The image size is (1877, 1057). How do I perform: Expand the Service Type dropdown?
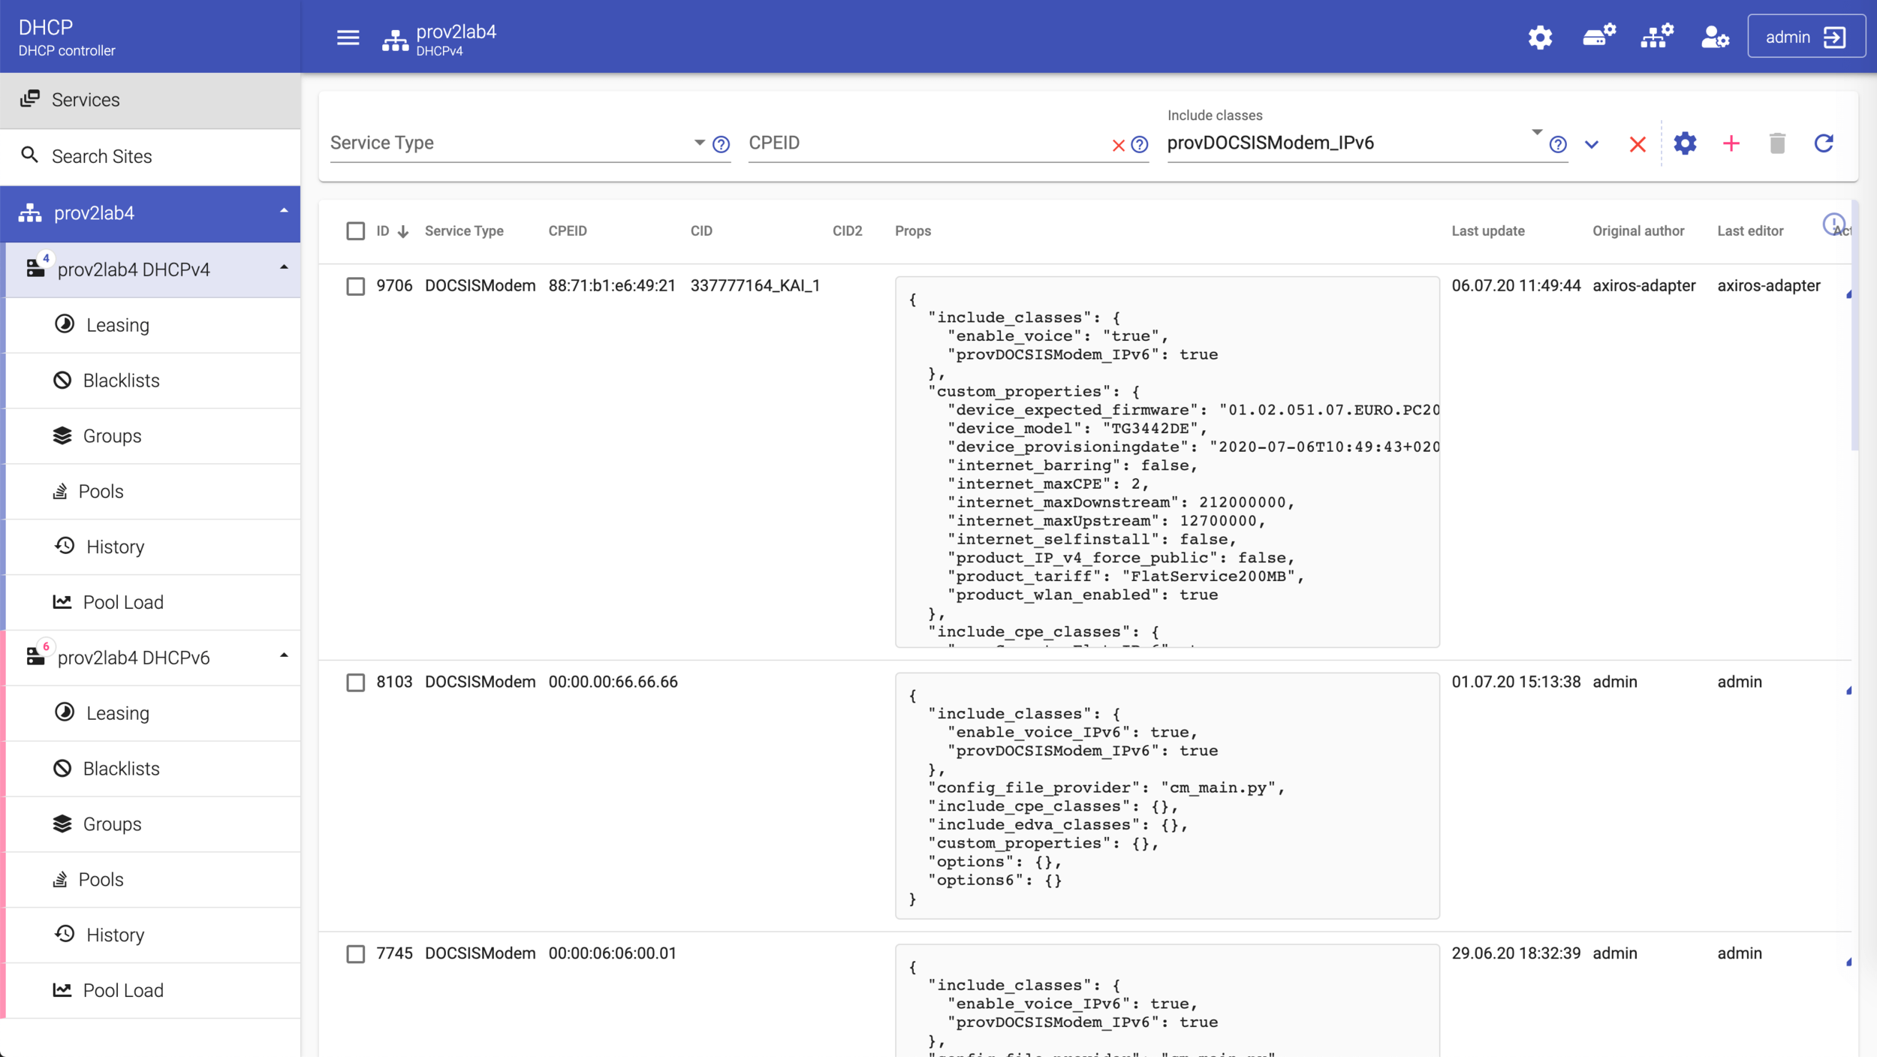(x=697, y=143)
